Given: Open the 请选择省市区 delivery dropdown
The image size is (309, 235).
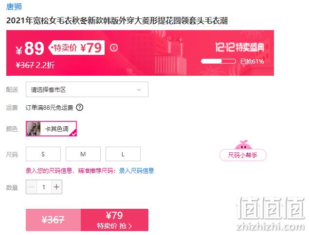Looking at the screenshot, I should [x=87, y=89].
